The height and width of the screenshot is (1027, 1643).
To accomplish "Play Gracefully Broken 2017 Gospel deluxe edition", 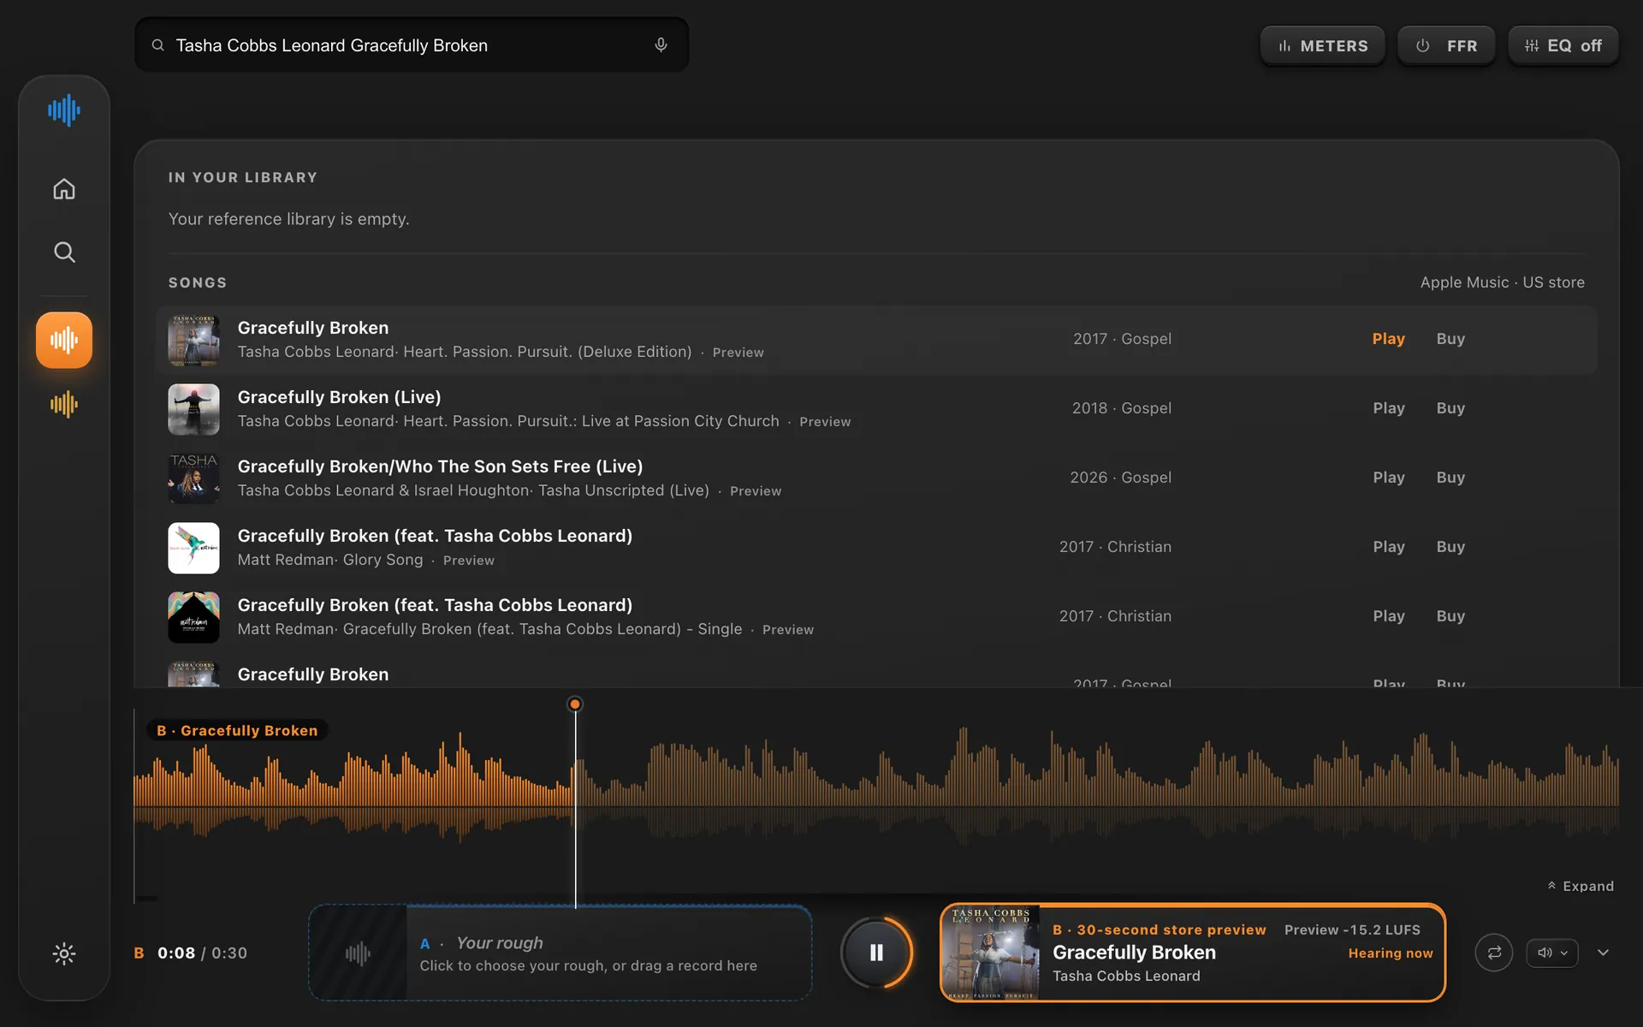I will click(1389, 339).
